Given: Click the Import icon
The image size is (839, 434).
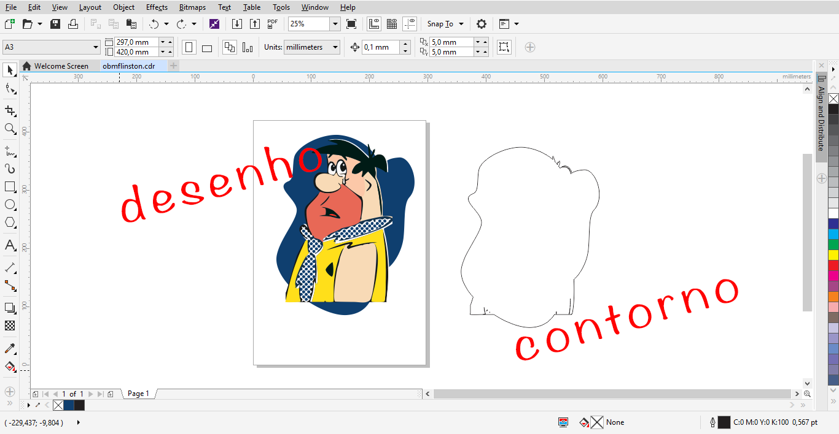Looking at the screenshot, I should pyautogui.click(x=237, y=24).
